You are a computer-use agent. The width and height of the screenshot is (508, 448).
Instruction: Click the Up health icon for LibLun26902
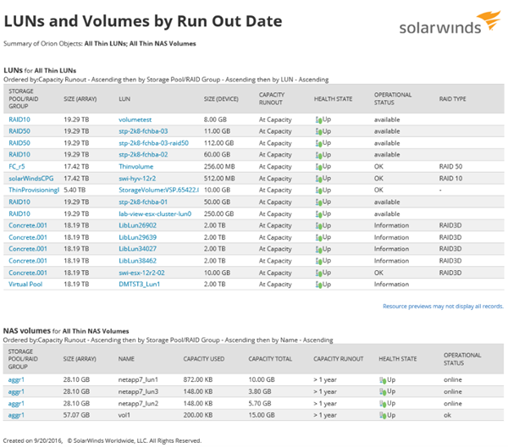coord(318,226)
